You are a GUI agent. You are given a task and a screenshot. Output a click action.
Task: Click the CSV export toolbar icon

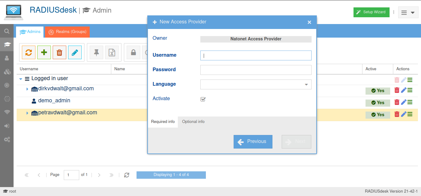[x=112, y=52]
